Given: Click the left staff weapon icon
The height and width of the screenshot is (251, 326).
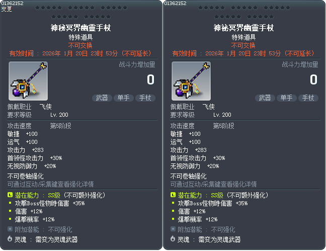Looking at the screenshot, I should click(28, 81).
